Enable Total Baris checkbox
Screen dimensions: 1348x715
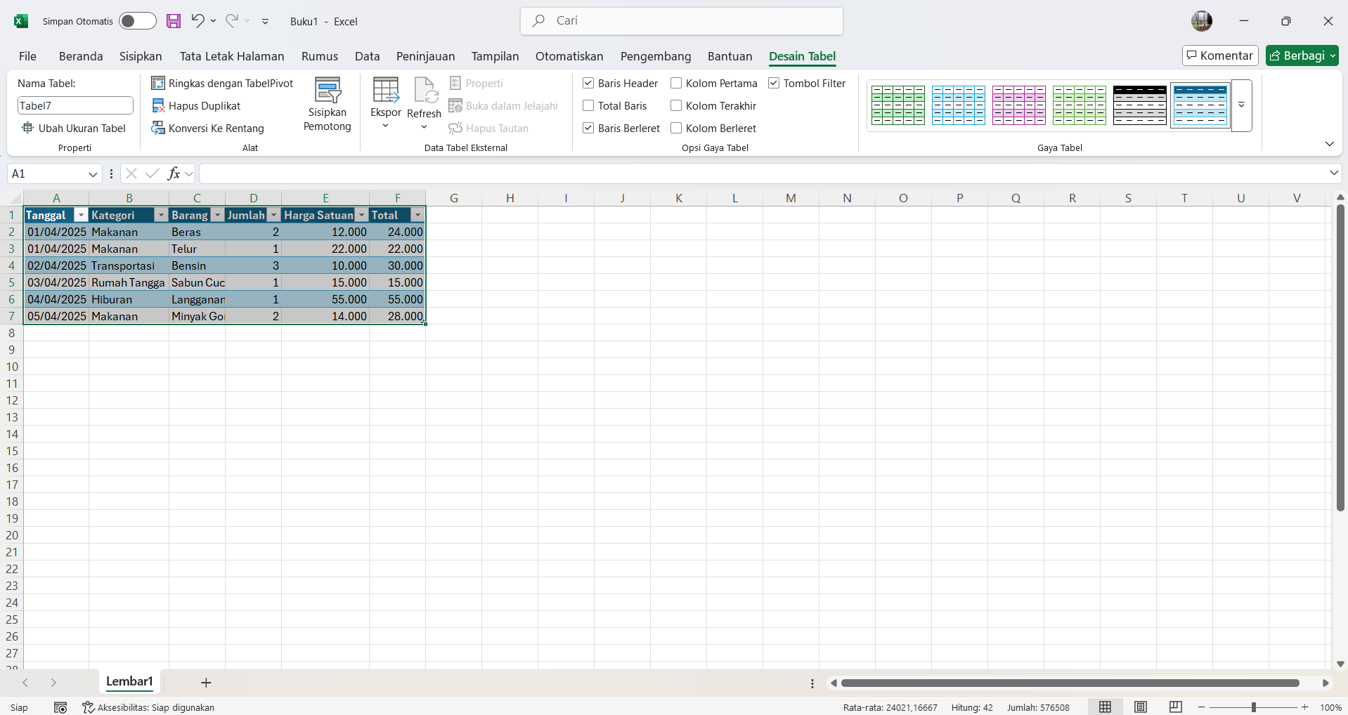tap(588, 105)
